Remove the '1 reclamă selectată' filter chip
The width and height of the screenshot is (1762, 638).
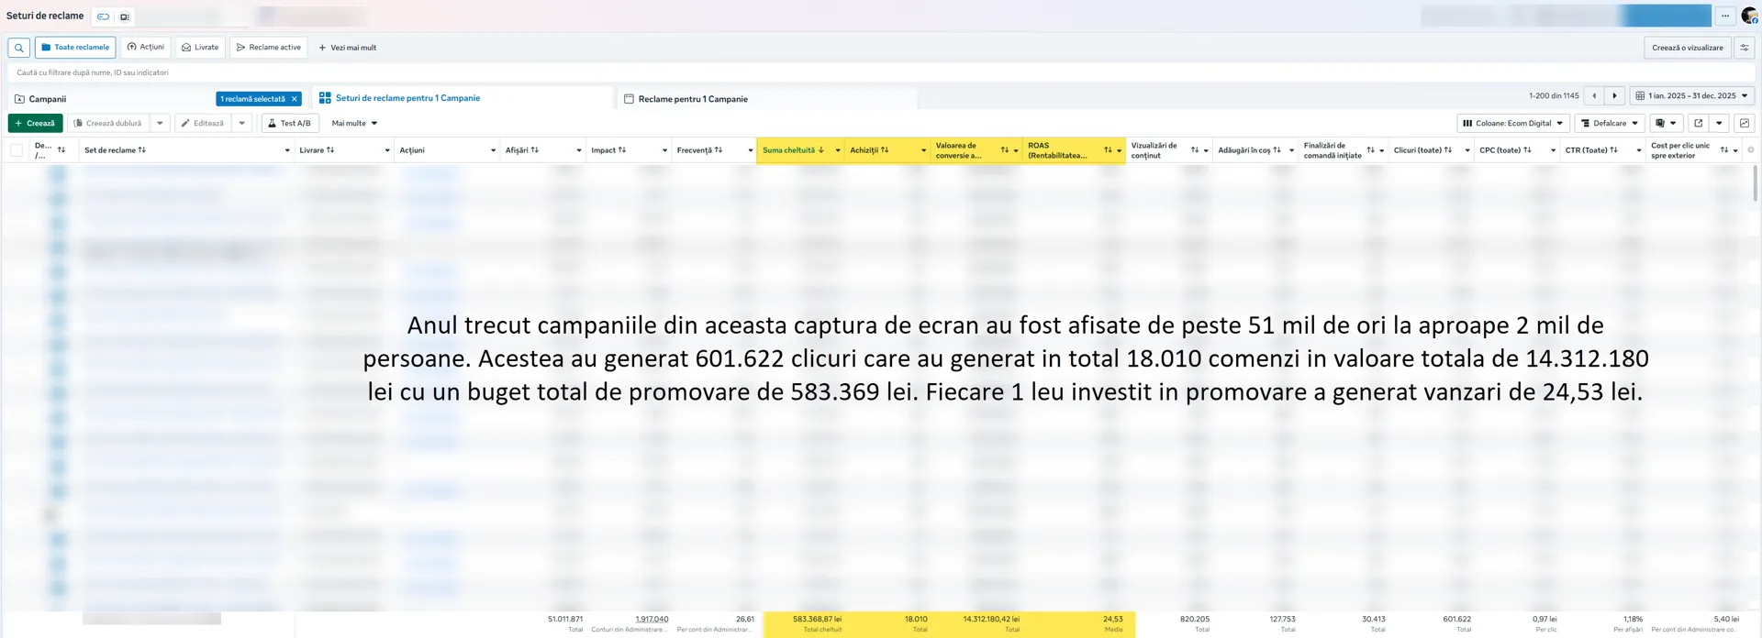[294, 99]
